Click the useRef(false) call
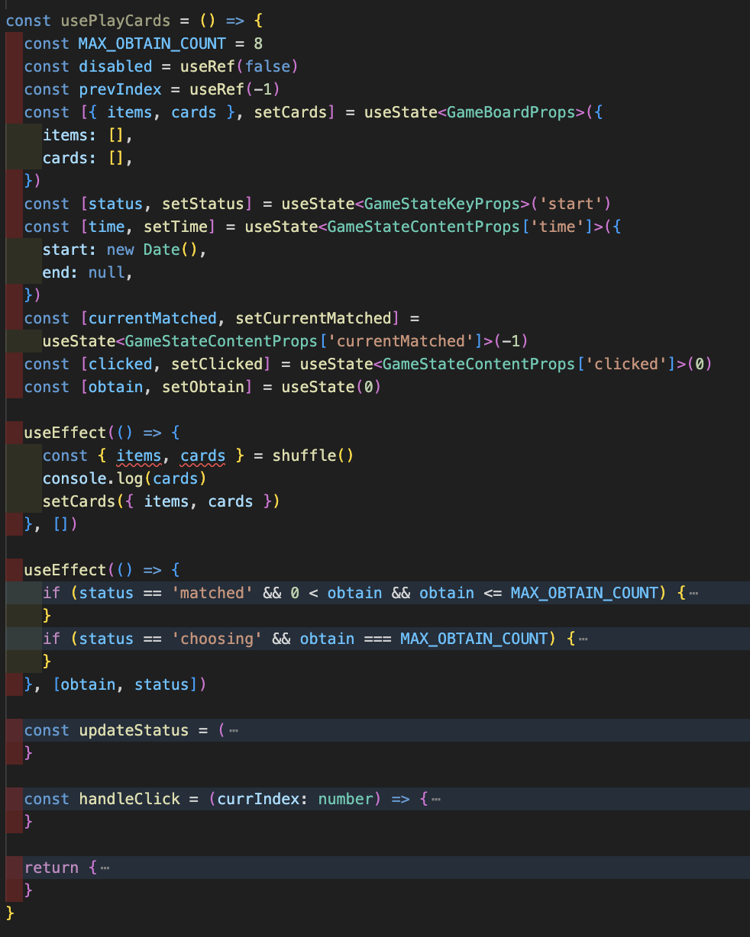750x937 pixels. point(240,66)
